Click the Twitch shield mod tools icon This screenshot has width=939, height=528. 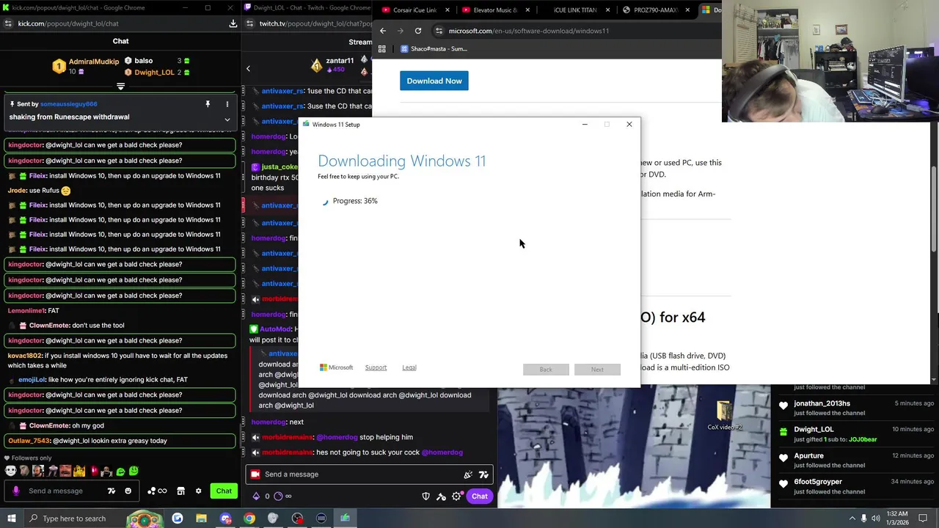click(x=425, y=496)
